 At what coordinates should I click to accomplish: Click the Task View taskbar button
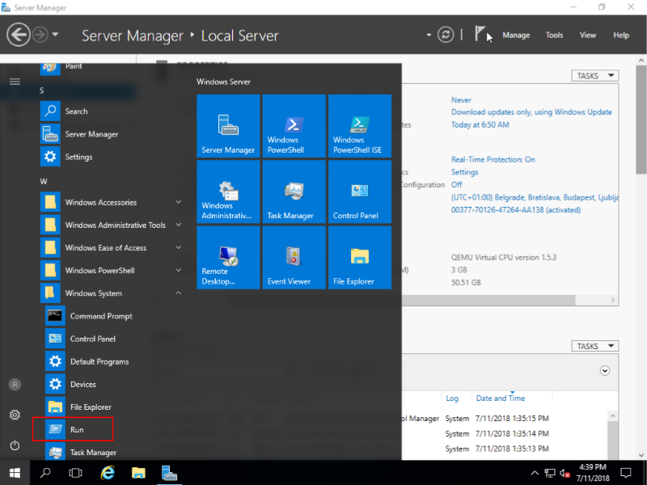[75, 473]
